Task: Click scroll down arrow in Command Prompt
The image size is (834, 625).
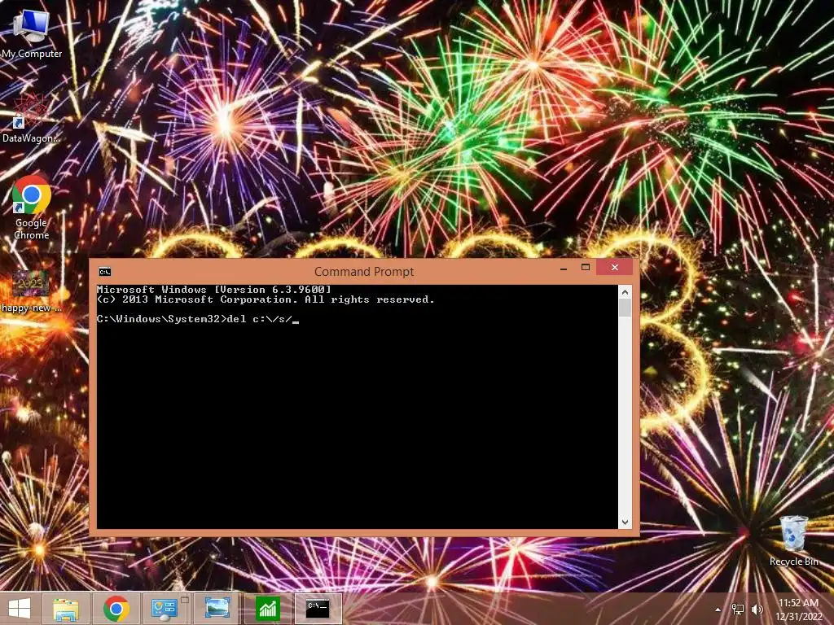Action: click(625, 522)
